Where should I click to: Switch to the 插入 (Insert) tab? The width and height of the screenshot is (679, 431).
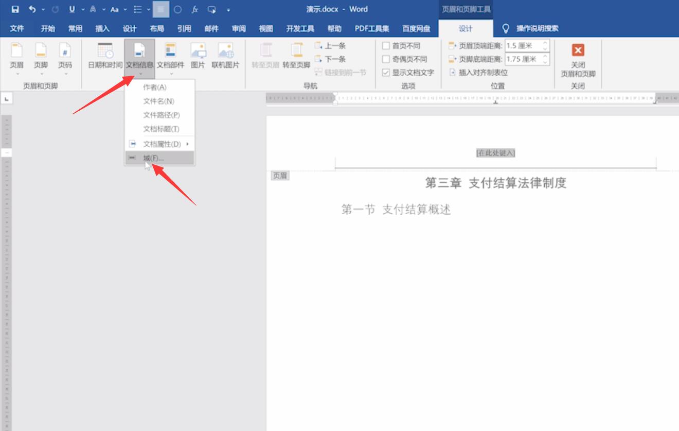tap(102, 28)
